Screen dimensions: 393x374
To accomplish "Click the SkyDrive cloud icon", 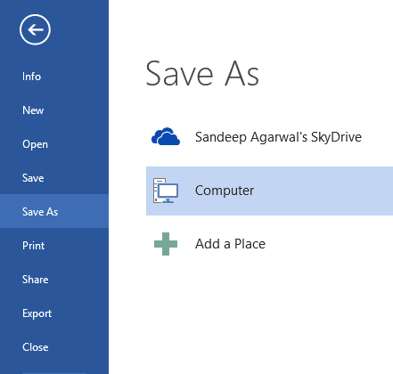I will point(166,136).
